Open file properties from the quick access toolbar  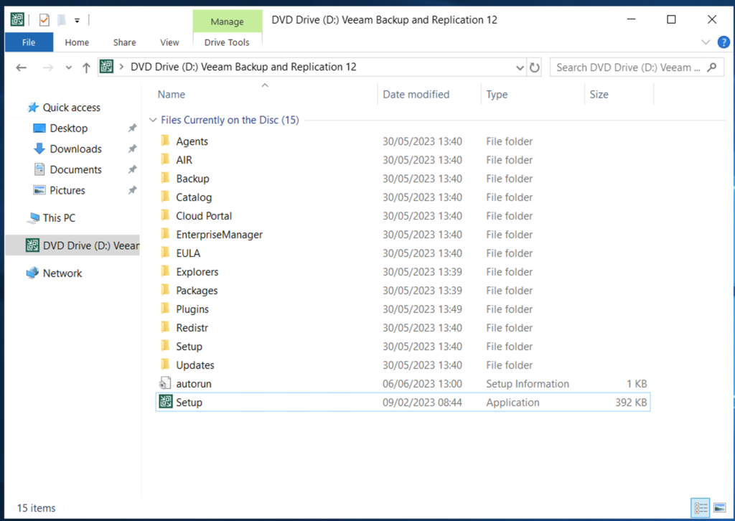tap(43, 19)
